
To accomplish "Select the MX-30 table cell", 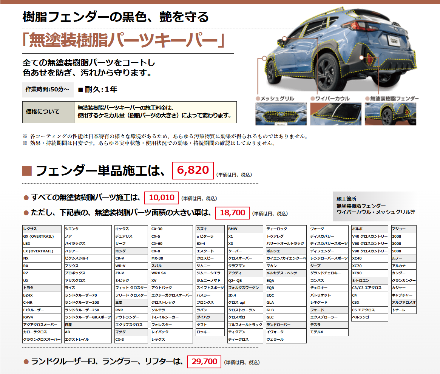I will pos(172,258).
